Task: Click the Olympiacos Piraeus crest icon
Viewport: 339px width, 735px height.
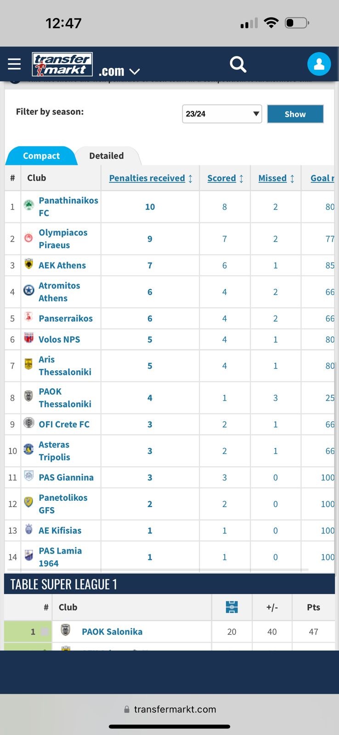Action: pos(28,238)
